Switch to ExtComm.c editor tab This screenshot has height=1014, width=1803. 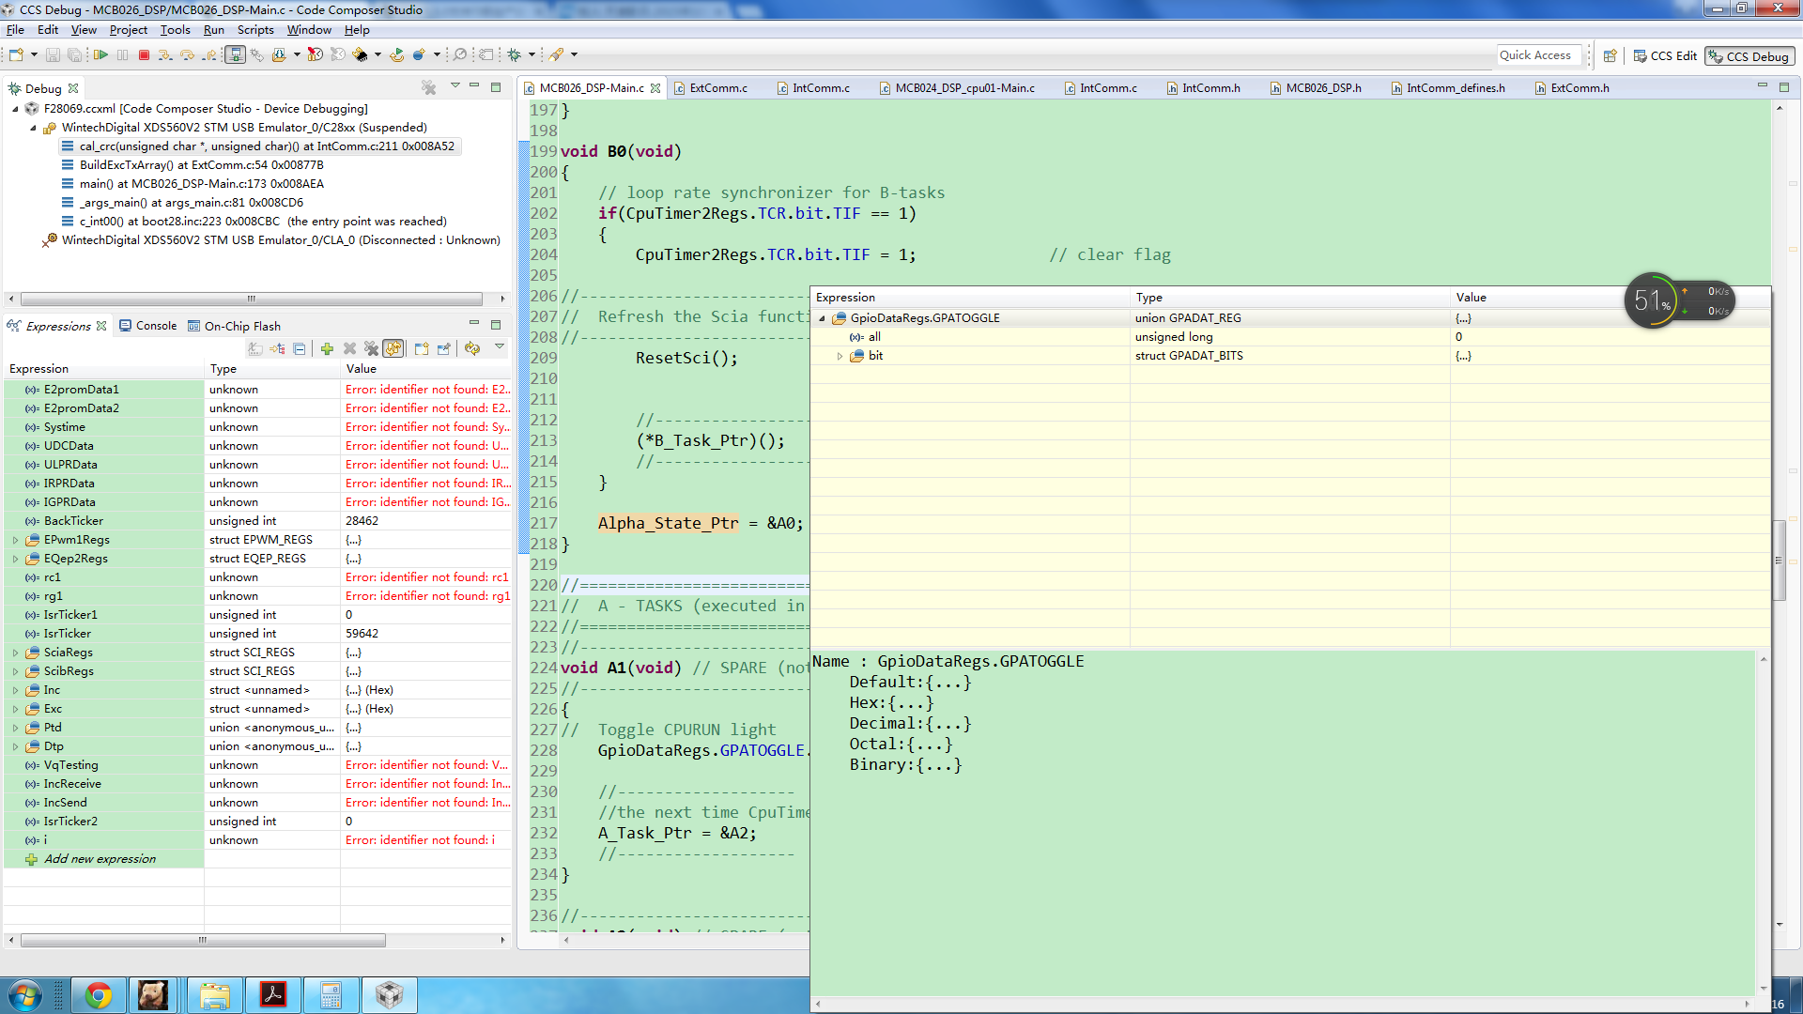tap(717, 88)
